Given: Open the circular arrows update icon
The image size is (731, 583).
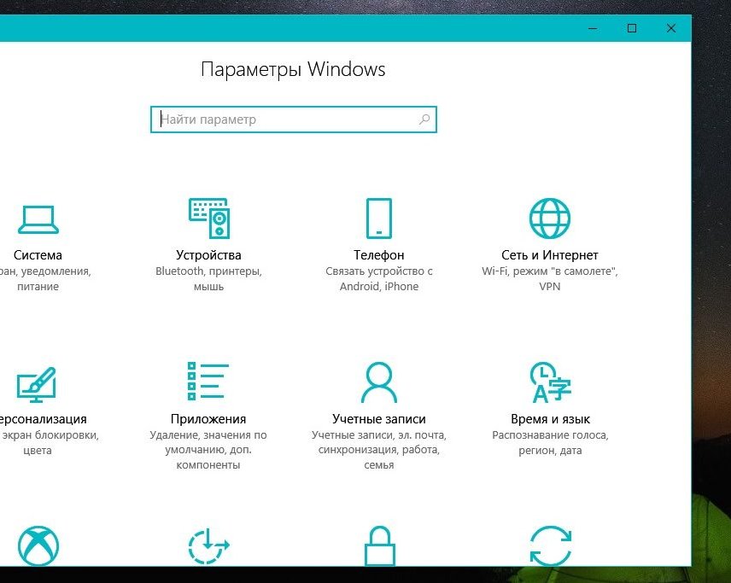Looking at the screenshot, I should [x=551, y=545].
